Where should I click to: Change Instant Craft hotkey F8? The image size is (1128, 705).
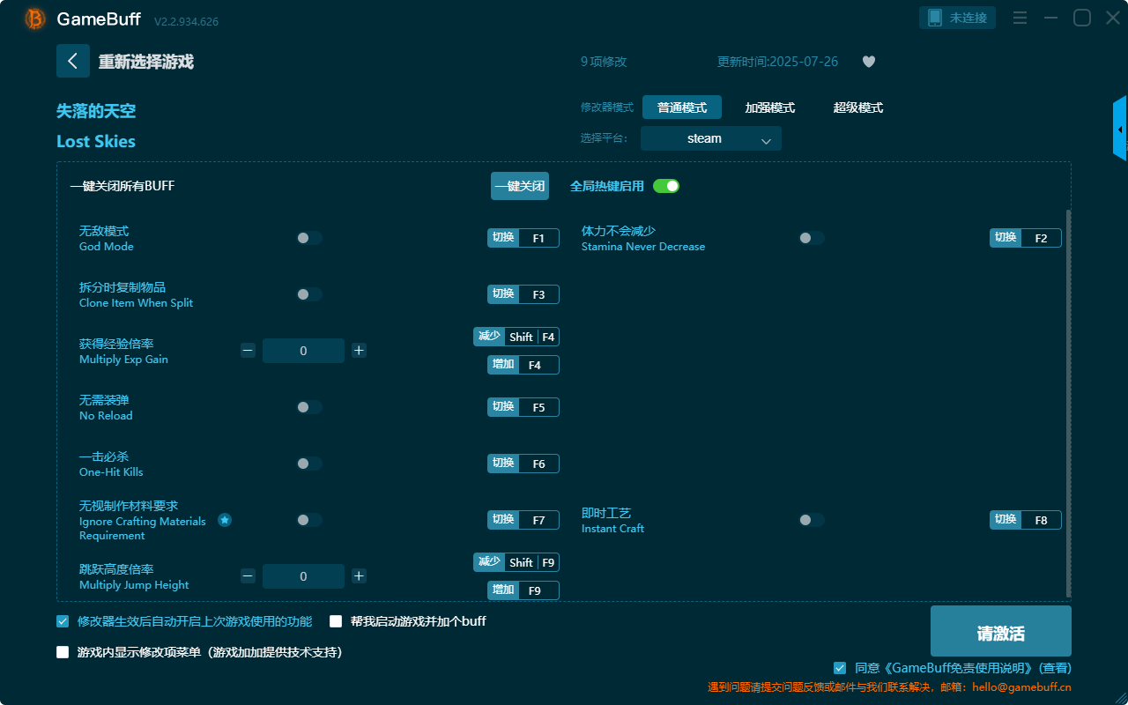pos(1026,520)
